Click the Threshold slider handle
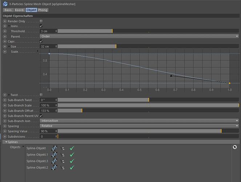Viewport: 241px width, 182px height. click(112, 31)
